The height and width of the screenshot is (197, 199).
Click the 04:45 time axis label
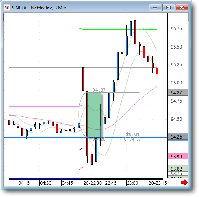[x=67, y=183]
